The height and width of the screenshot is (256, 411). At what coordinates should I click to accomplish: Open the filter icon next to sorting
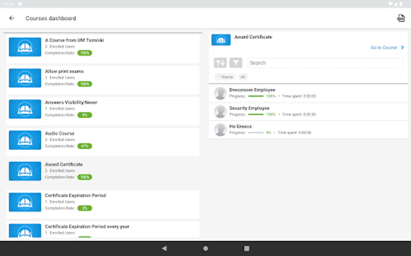pyautogui.click(x=235, y=63)
